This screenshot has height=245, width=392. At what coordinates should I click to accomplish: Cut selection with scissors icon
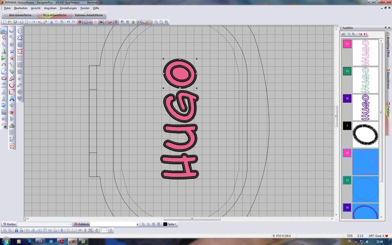tap(51, 22)
